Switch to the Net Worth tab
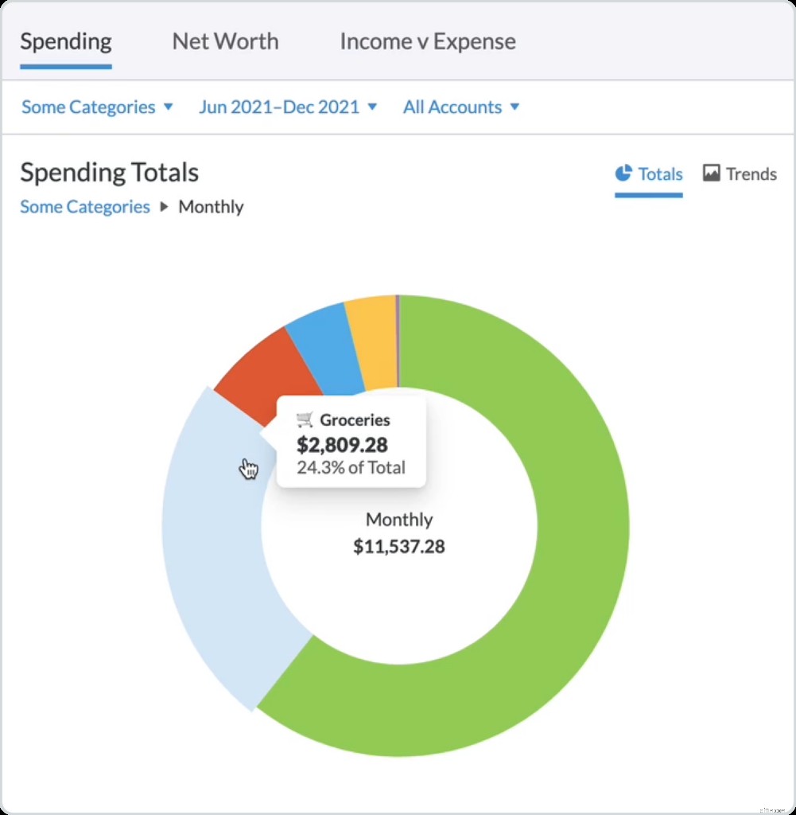The height and width of the screenshot is (815, 796). (x=225, y=41)
